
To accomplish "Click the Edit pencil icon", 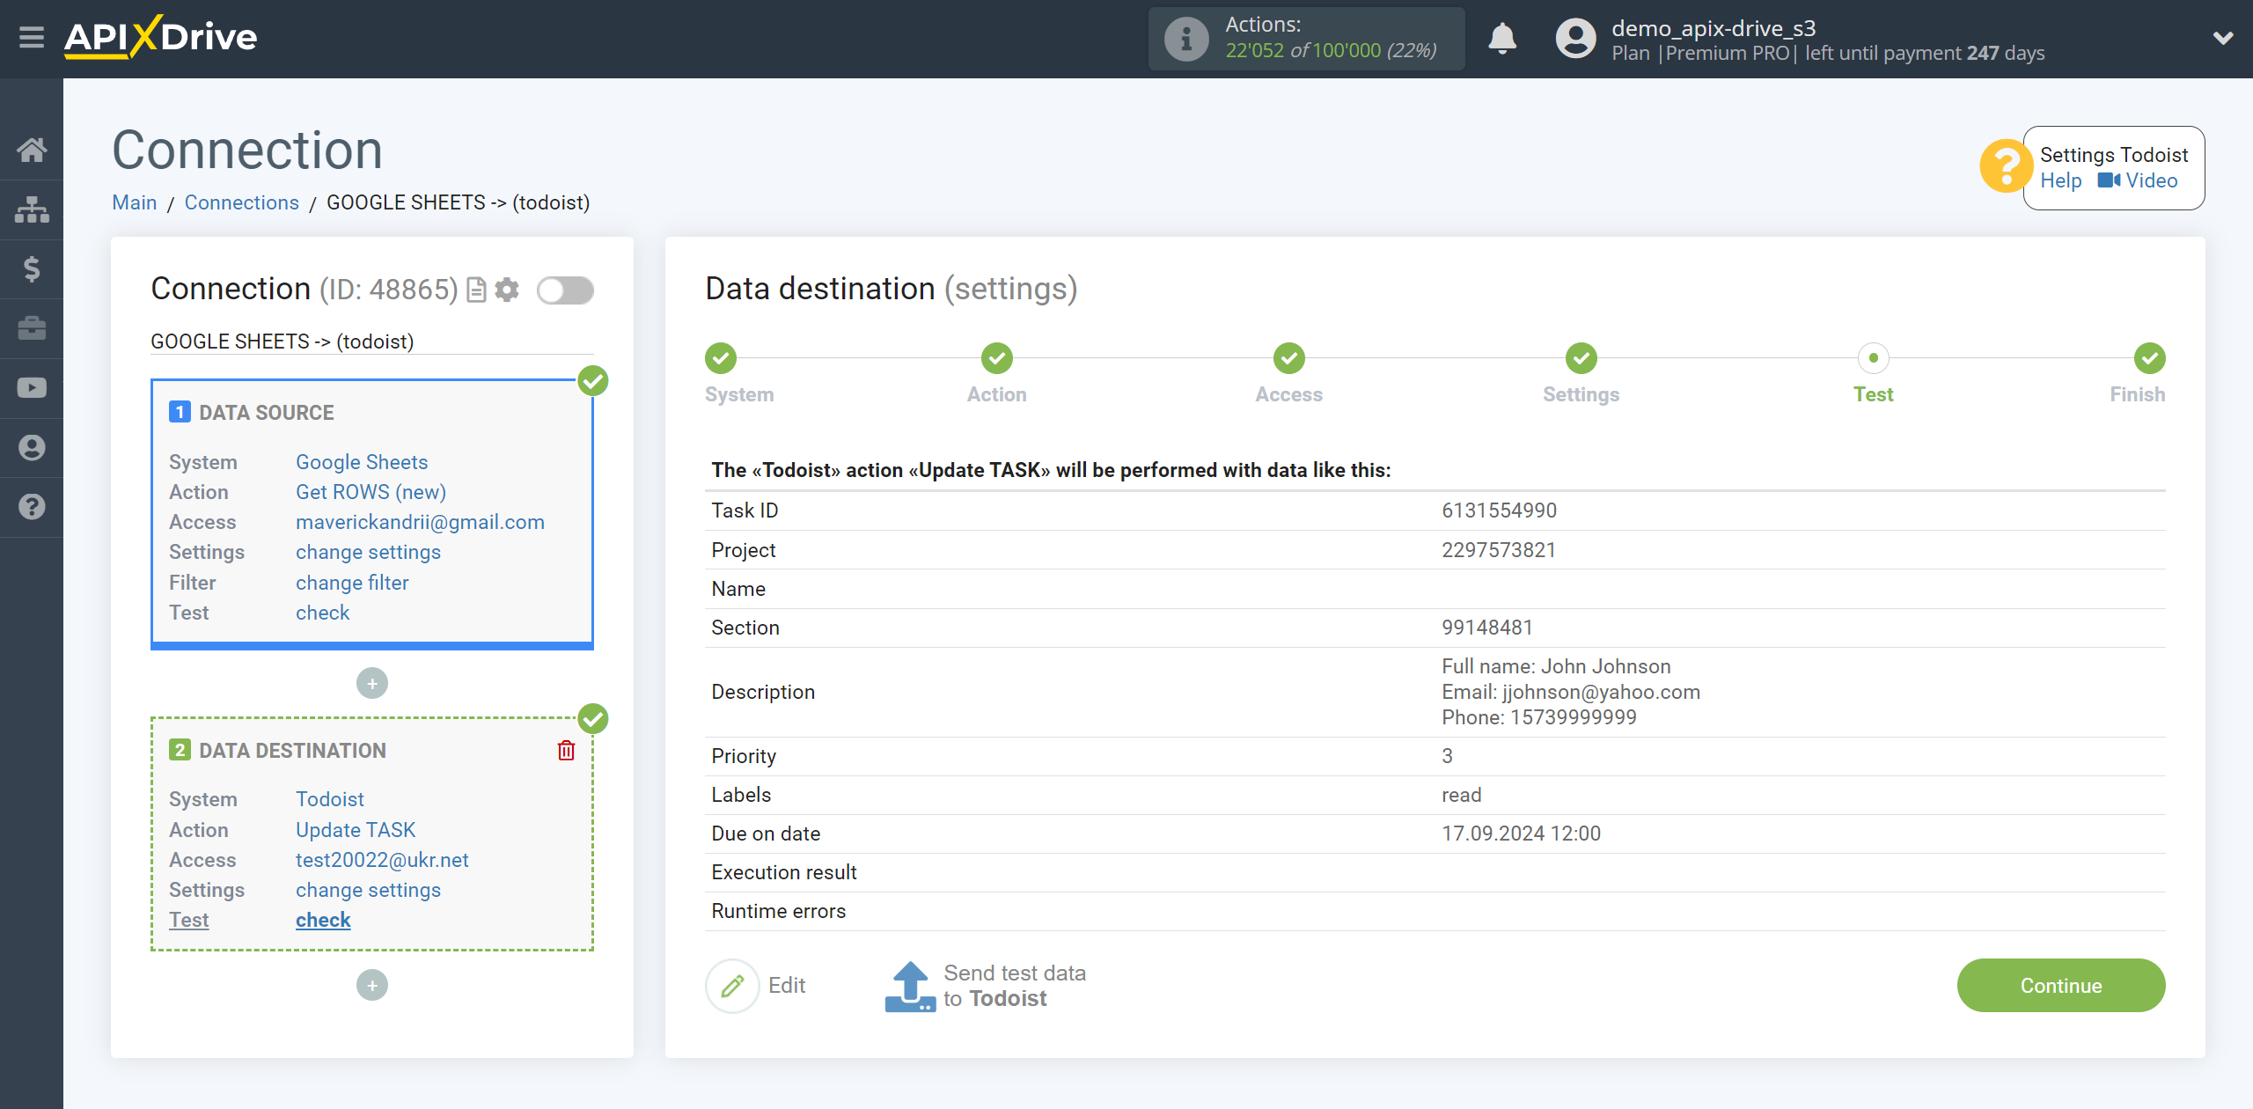I will pyautogui.click(x=732, y=986).
